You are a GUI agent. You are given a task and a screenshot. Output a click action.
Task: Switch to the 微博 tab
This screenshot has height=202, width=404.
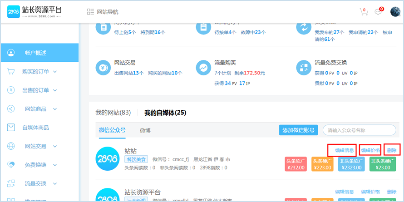coord(145,130)
